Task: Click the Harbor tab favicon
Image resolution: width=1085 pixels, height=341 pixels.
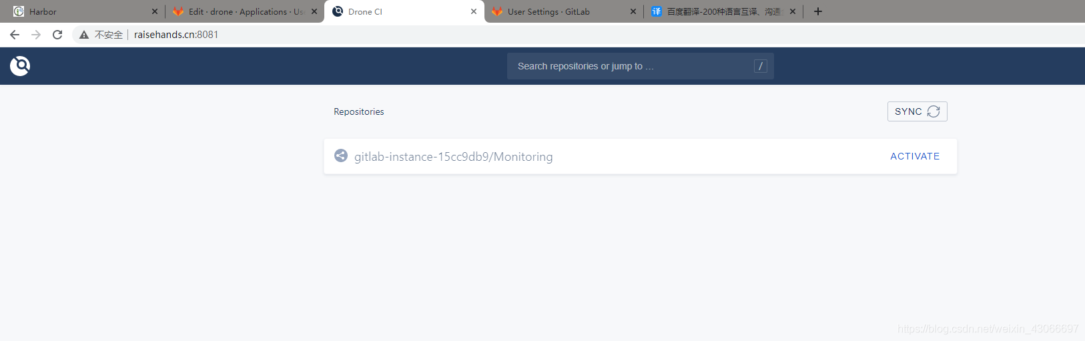Action: coord(19,11)
